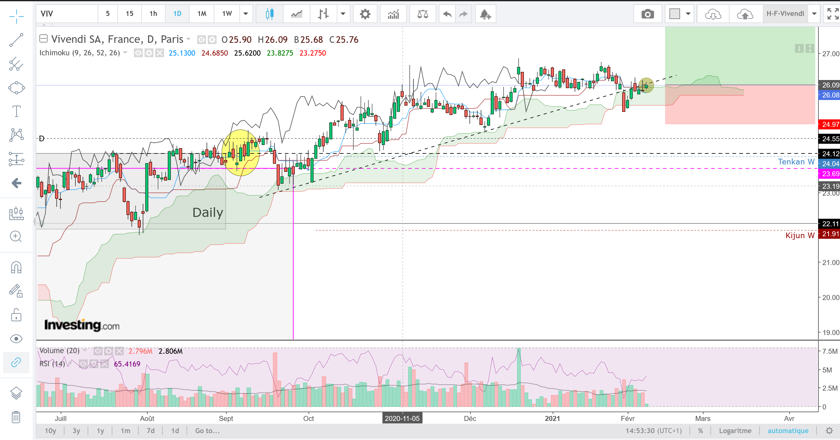Open the chart settings gear in the toolbar
Screen dimensions: 840x440
(365, 14)
